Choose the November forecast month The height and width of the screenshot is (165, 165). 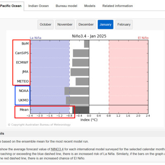(x=65, y=24)
